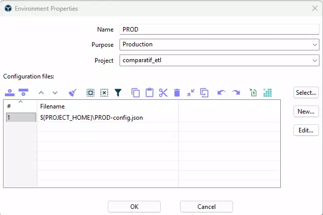Image resolution: width=323 pixels, height=215 pixels.
Task: Copy selected lines to all rows icon
Action: pyautogui.click(x=204, y=93)
